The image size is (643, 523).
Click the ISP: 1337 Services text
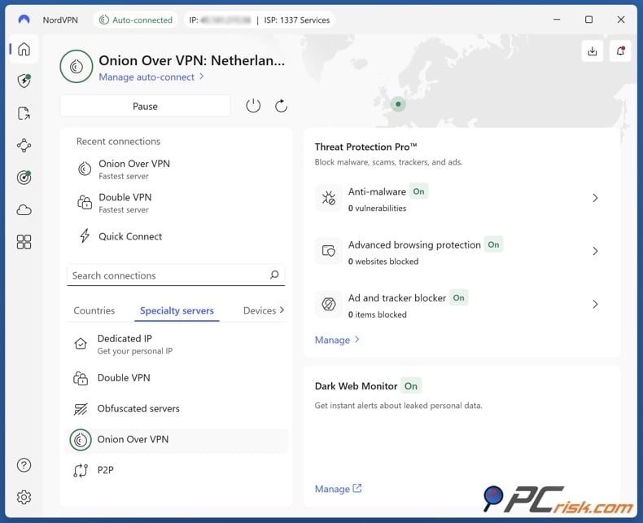[x=296, y=20]
